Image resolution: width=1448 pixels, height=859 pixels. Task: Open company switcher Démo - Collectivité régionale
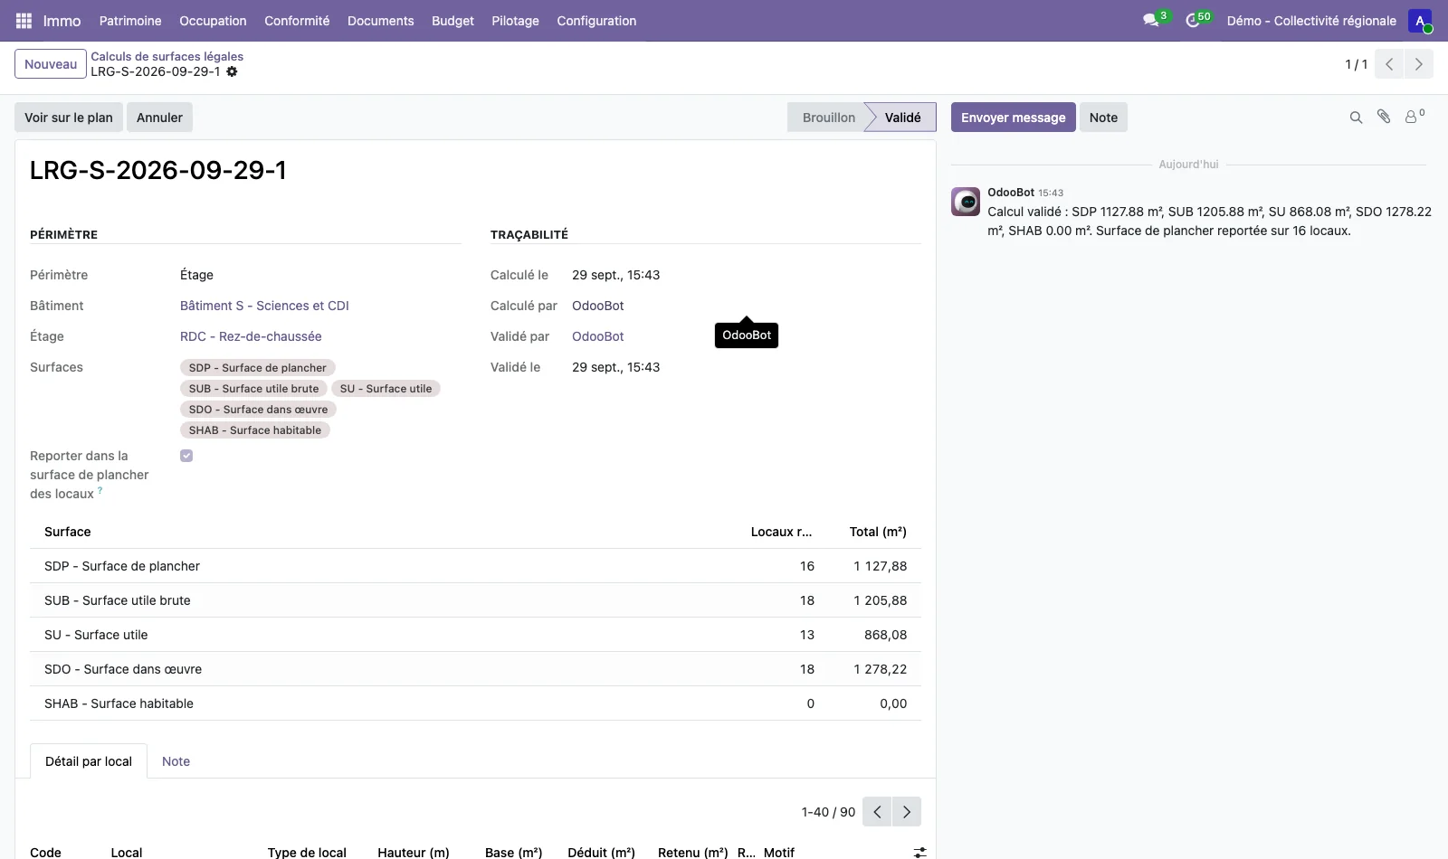click(x=1311, y=21)
